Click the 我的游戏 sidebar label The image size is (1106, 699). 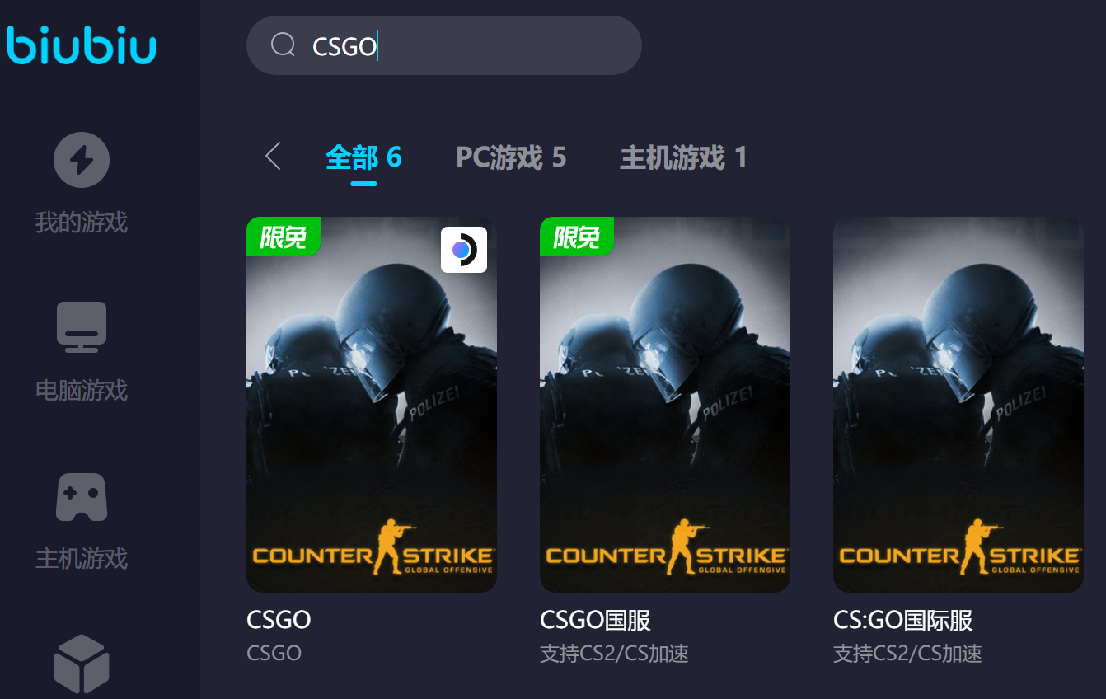[x=82, y=222]
